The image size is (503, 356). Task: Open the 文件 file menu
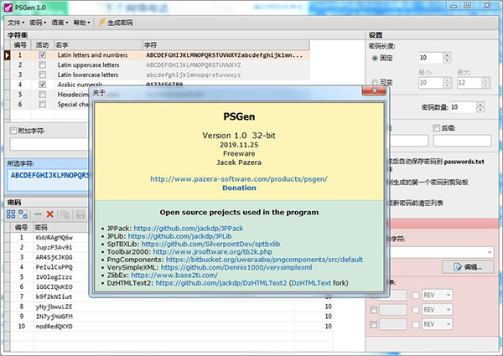pos(16,23)
